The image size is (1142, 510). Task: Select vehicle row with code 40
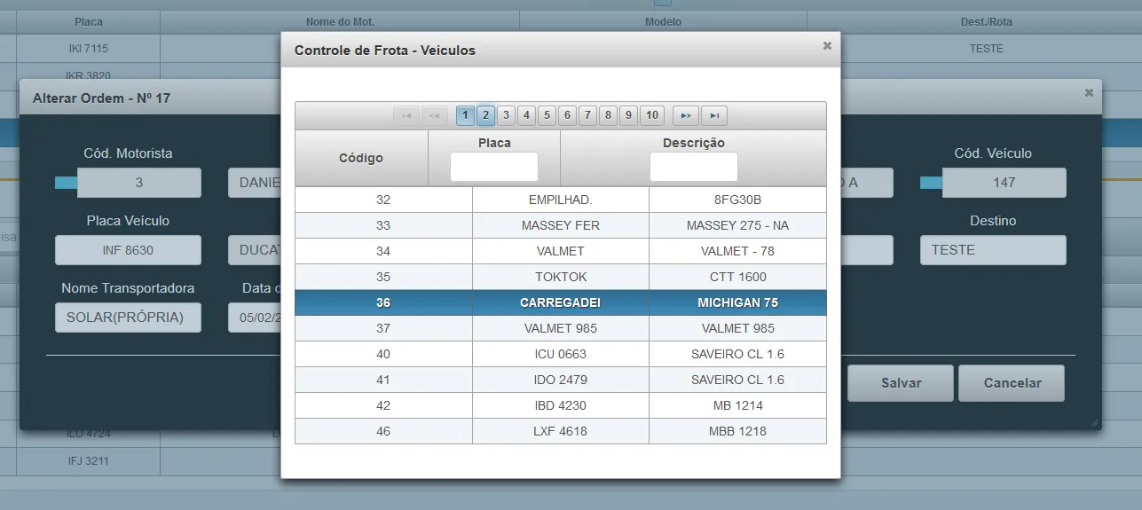click(x=561, y=354)
